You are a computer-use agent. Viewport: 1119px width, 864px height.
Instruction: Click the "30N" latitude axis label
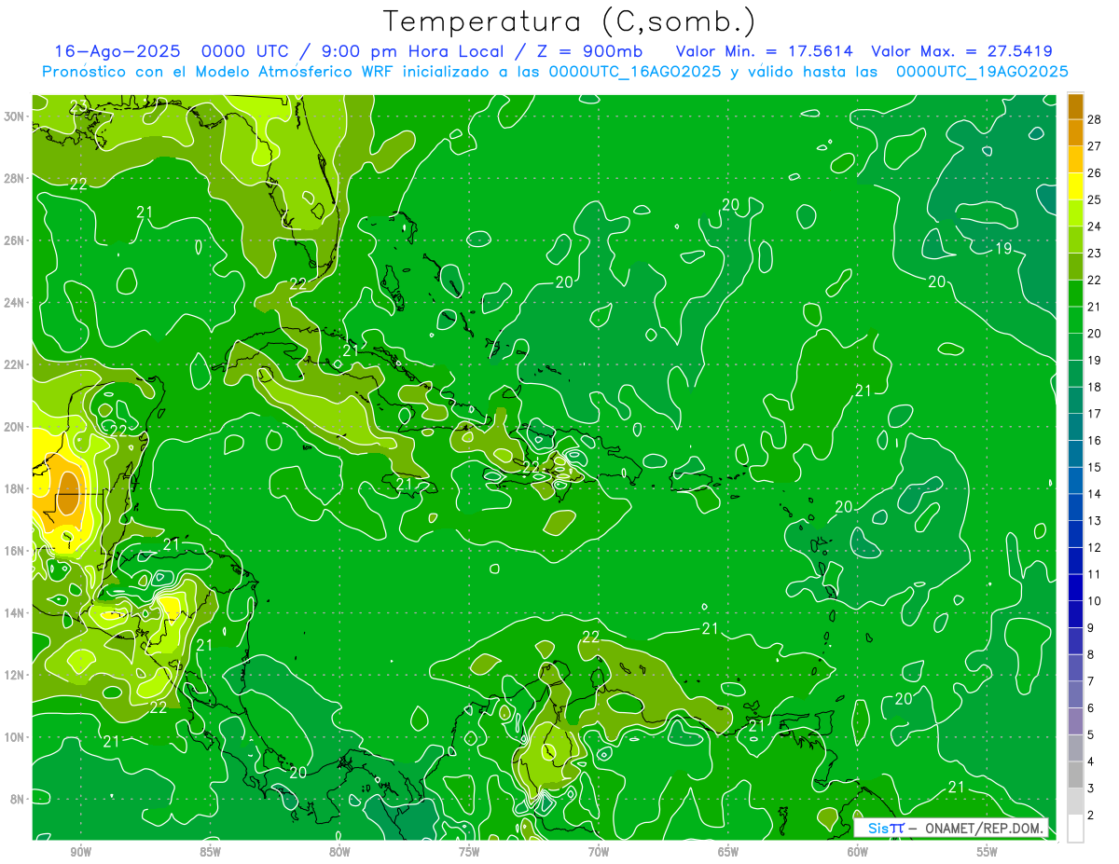[15, 117]
